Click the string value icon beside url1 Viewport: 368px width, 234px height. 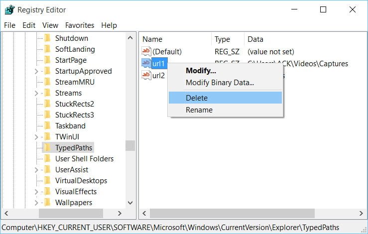tap(146, 63)
